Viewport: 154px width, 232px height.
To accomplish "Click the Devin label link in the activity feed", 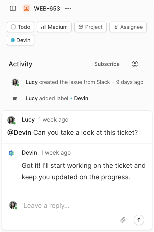I will pos(81,98).
